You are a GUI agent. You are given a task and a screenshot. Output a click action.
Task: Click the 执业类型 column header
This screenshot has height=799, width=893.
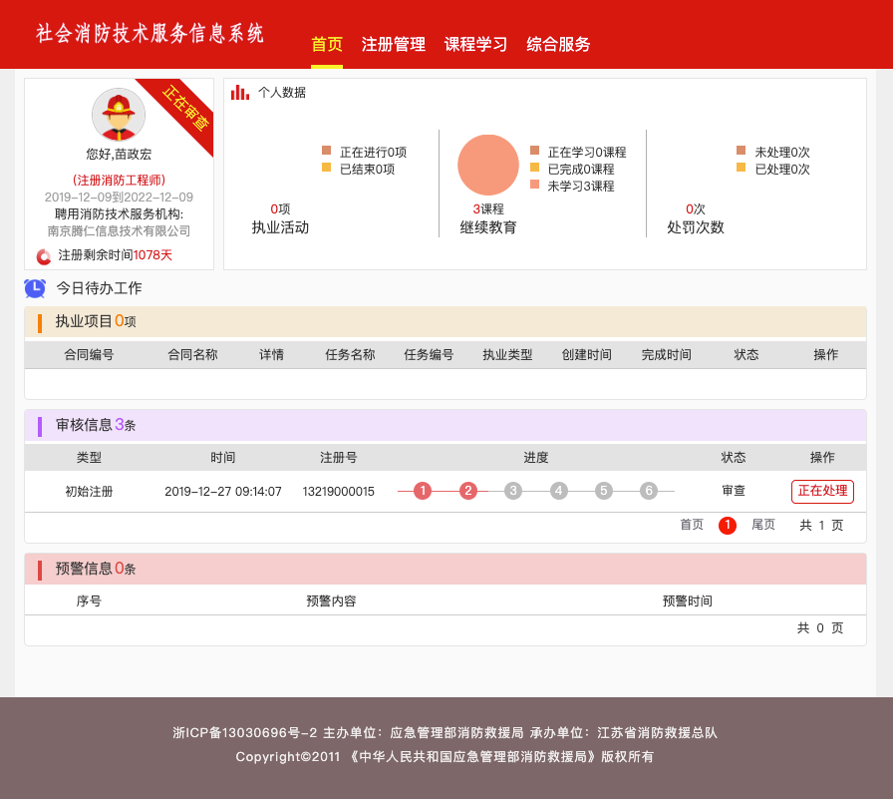[507, 354]
